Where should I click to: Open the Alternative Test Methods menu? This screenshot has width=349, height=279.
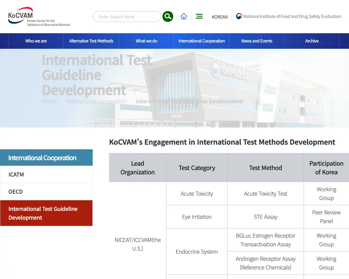[x=91, y=41]
